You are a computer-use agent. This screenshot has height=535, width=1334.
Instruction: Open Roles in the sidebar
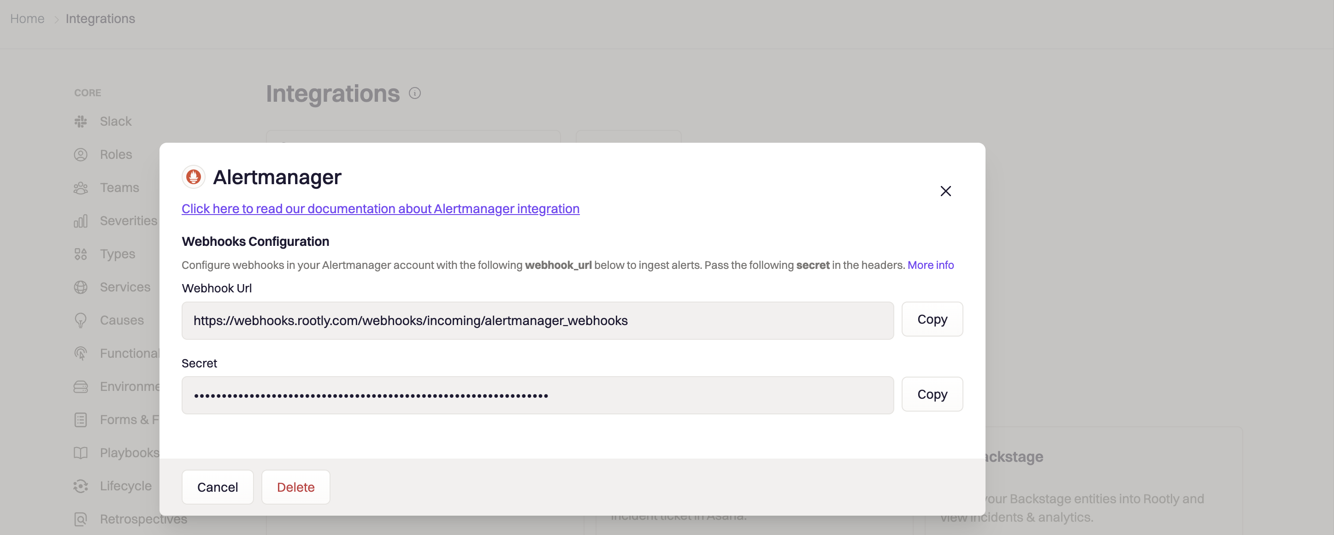[x=116, y=154]
